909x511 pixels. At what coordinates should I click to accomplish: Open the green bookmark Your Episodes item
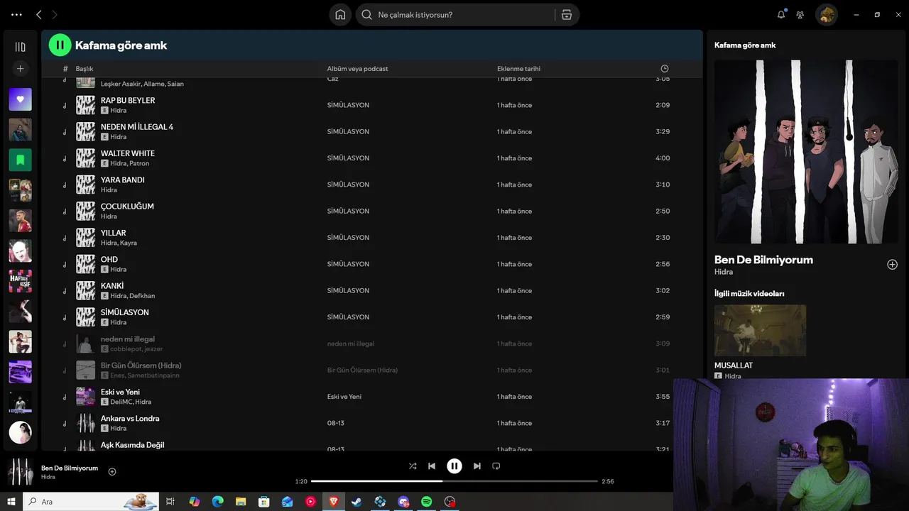pyautogui.click(x=20, y=160)
